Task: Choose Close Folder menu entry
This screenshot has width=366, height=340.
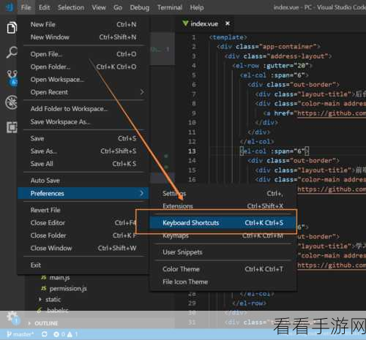Action: pos(83,235)
